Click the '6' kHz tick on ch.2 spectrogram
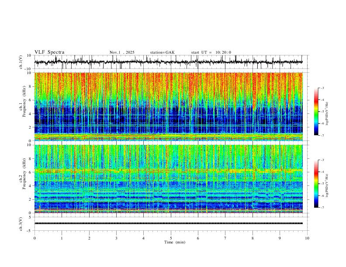 [x=31, y=172]
